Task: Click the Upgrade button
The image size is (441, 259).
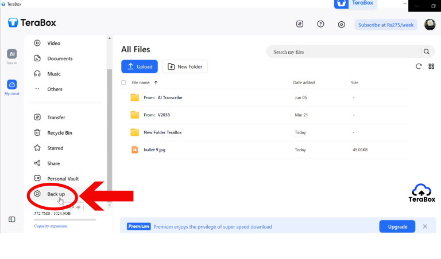Action: [x=397, y=226]
